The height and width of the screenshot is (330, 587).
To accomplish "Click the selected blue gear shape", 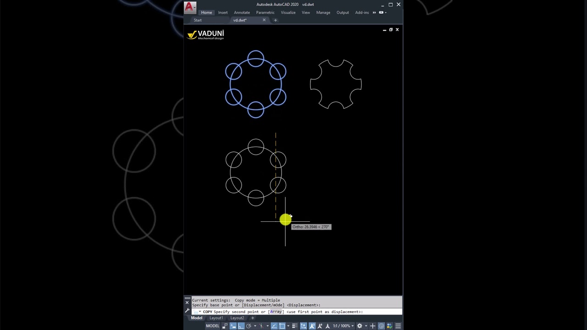I will pos(255,84).
